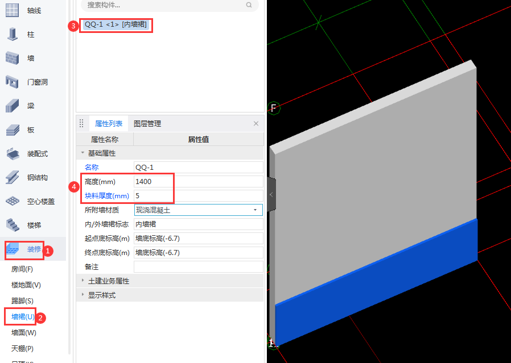Select the 轴线 grid icon

click(12, 10)
